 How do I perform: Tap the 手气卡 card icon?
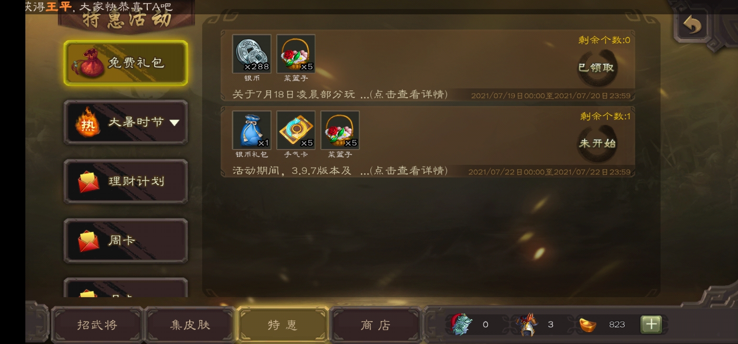(296, 130)
